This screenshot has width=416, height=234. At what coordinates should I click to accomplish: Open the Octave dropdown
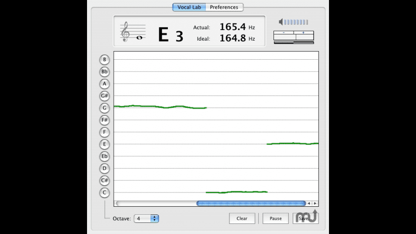tap(146, 219)
